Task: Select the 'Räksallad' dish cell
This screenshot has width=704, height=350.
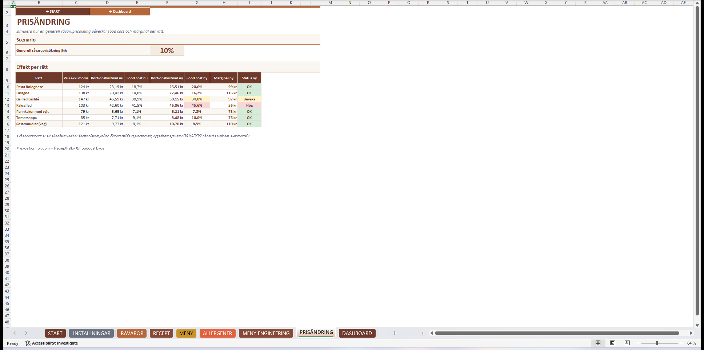Action: [39, 106]
